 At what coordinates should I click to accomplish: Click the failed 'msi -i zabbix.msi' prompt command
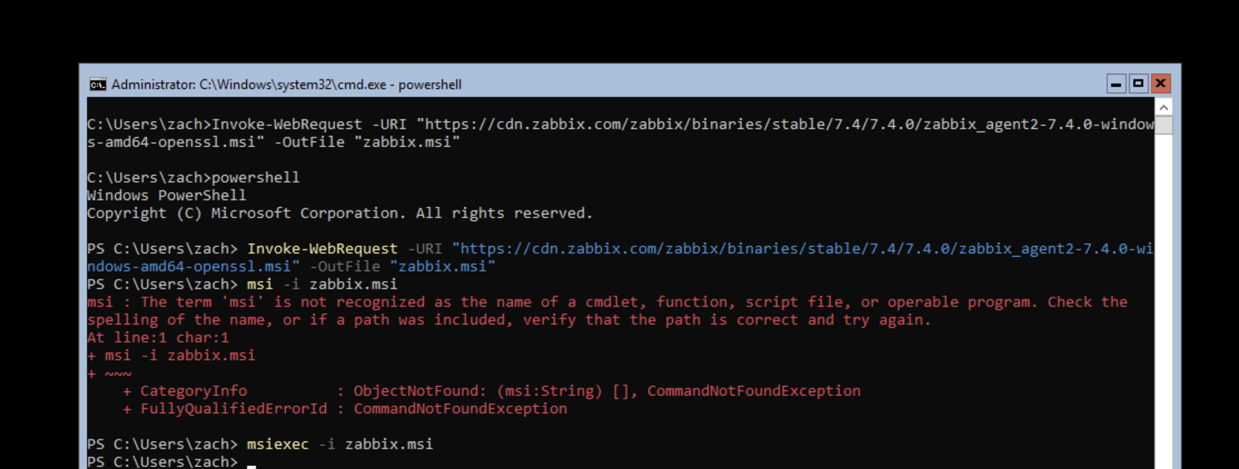coord(322,284)
